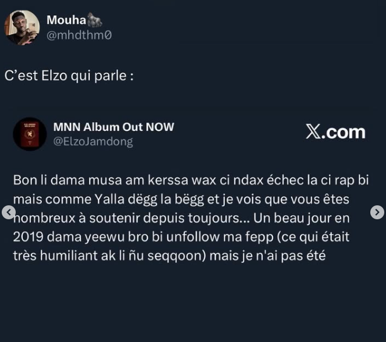Open the MNN album cover avatar

[30, 134]
